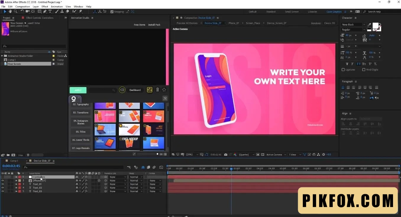Image resolution: width=401 pixels, height=217 pixels.
Task: Open the Active Camera view dropdown
Action: [276, 155]
